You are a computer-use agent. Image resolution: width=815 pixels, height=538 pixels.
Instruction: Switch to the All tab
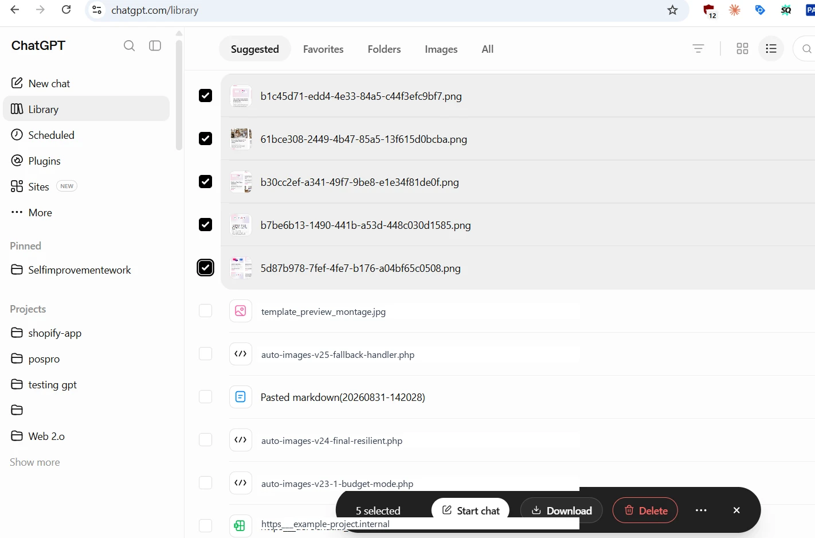point(488,49)
